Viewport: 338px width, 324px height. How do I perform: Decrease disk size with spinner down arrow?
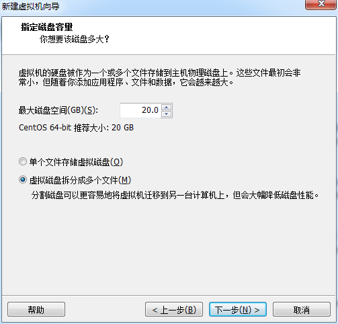click(x=167, y=114)
